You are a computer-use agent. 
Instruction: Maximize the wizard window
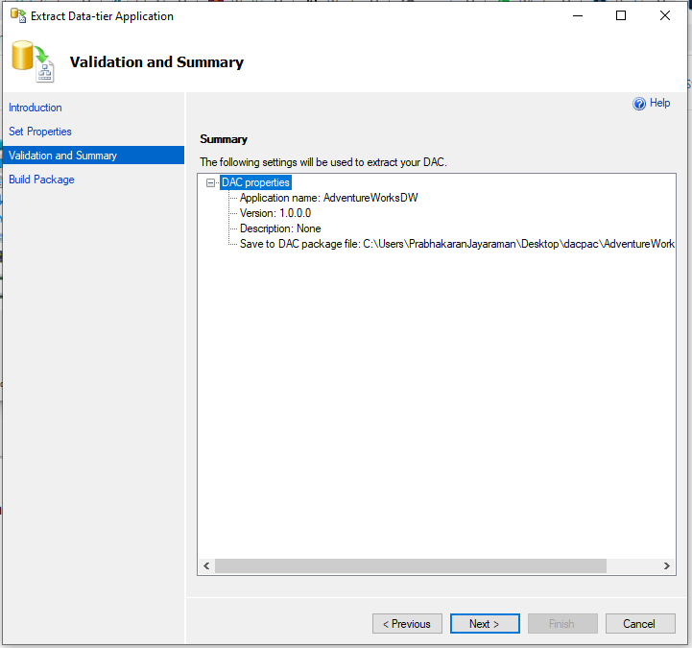621,15
